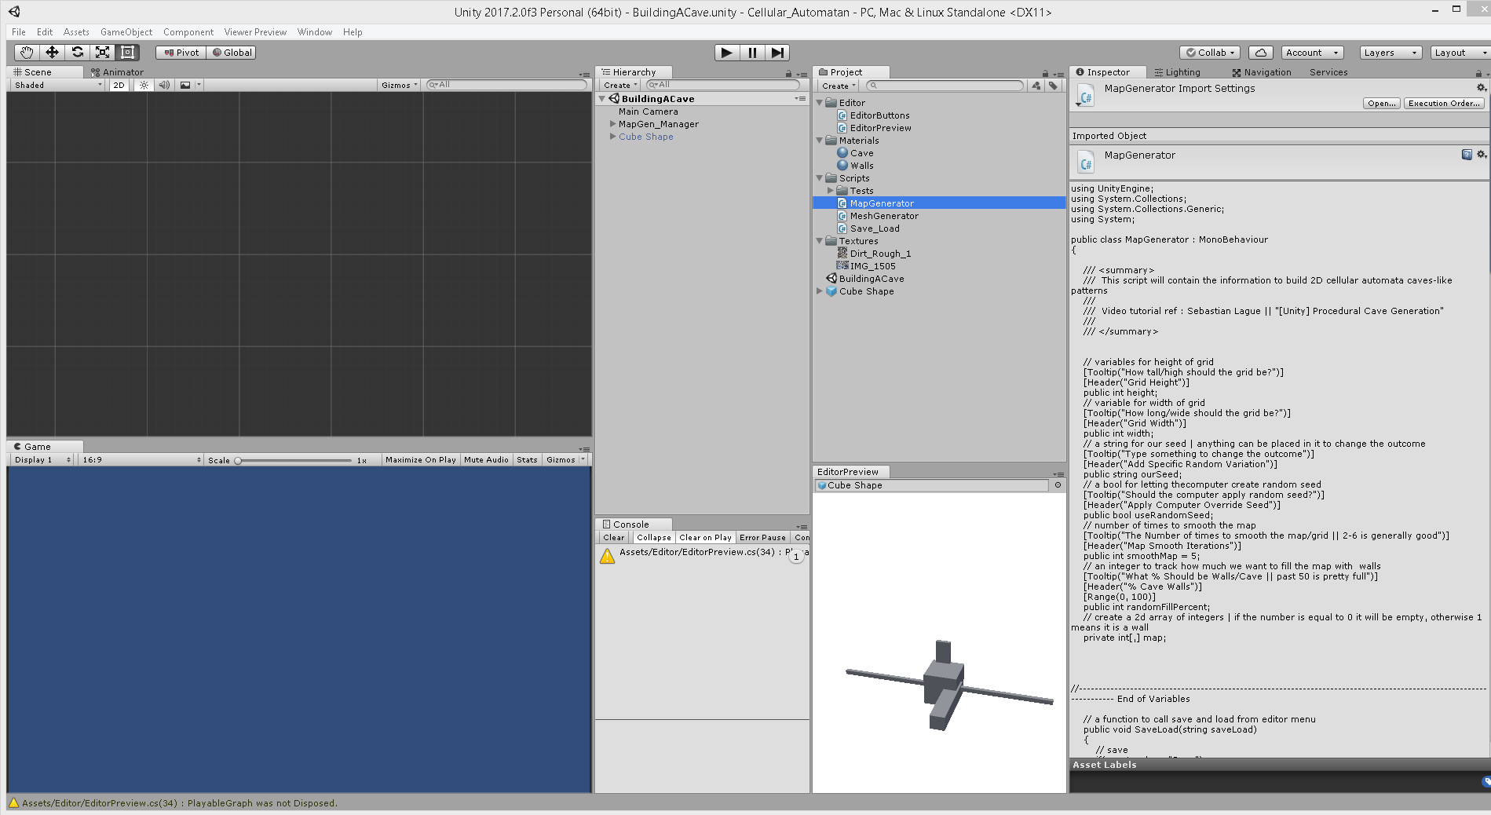Screen dimensions: 1491x815
Task: Switch to the Animator tab
Action: tap(117, 72)
